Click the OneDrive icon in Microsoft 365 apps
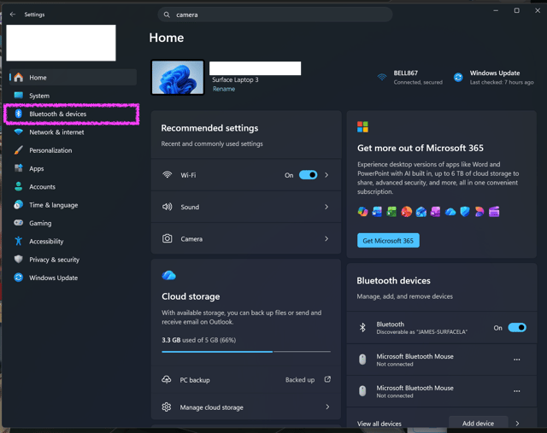The image size is (547, 433). point(450,212)
